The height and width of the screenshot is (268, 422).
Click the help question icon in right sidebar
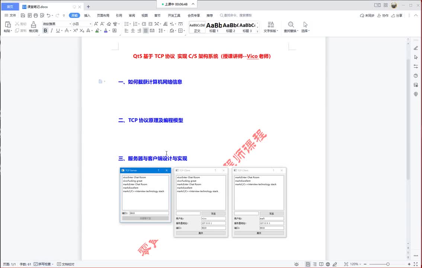pos(416,76)
